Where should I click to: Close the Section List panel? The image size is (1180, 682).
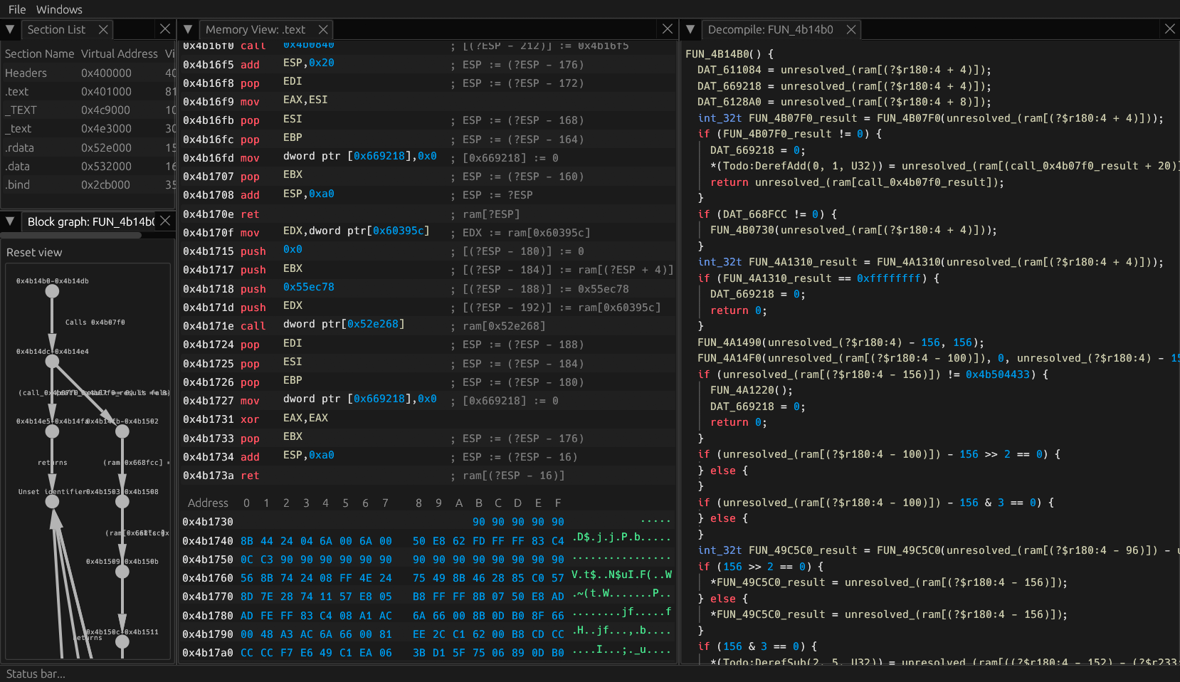pos(165,28)
